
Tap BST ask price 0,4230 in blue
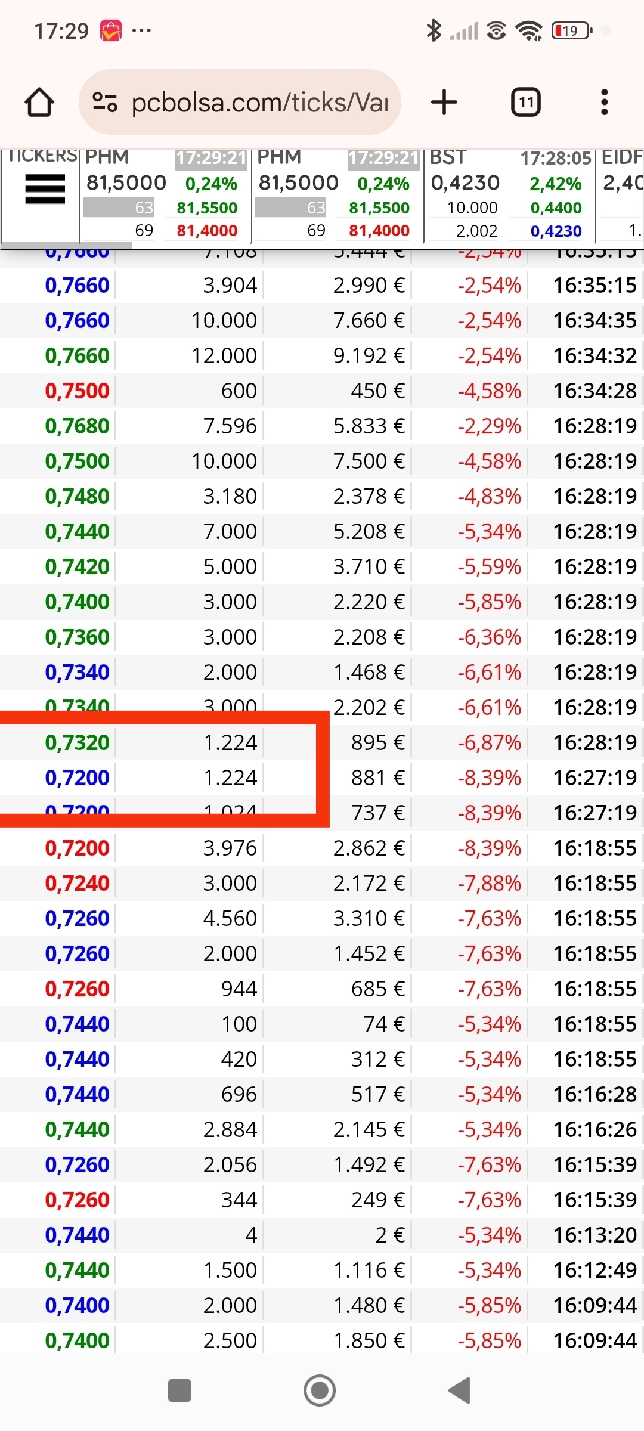[556, 231]
